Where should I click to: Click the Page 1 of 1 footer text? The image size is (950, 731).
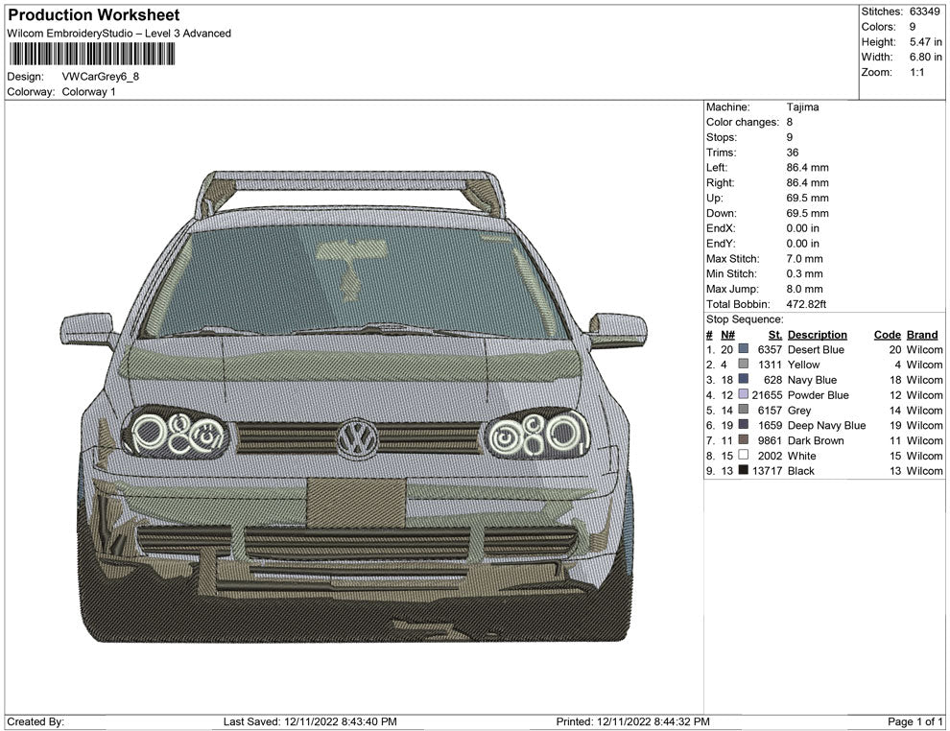click(x=915, y=721)
